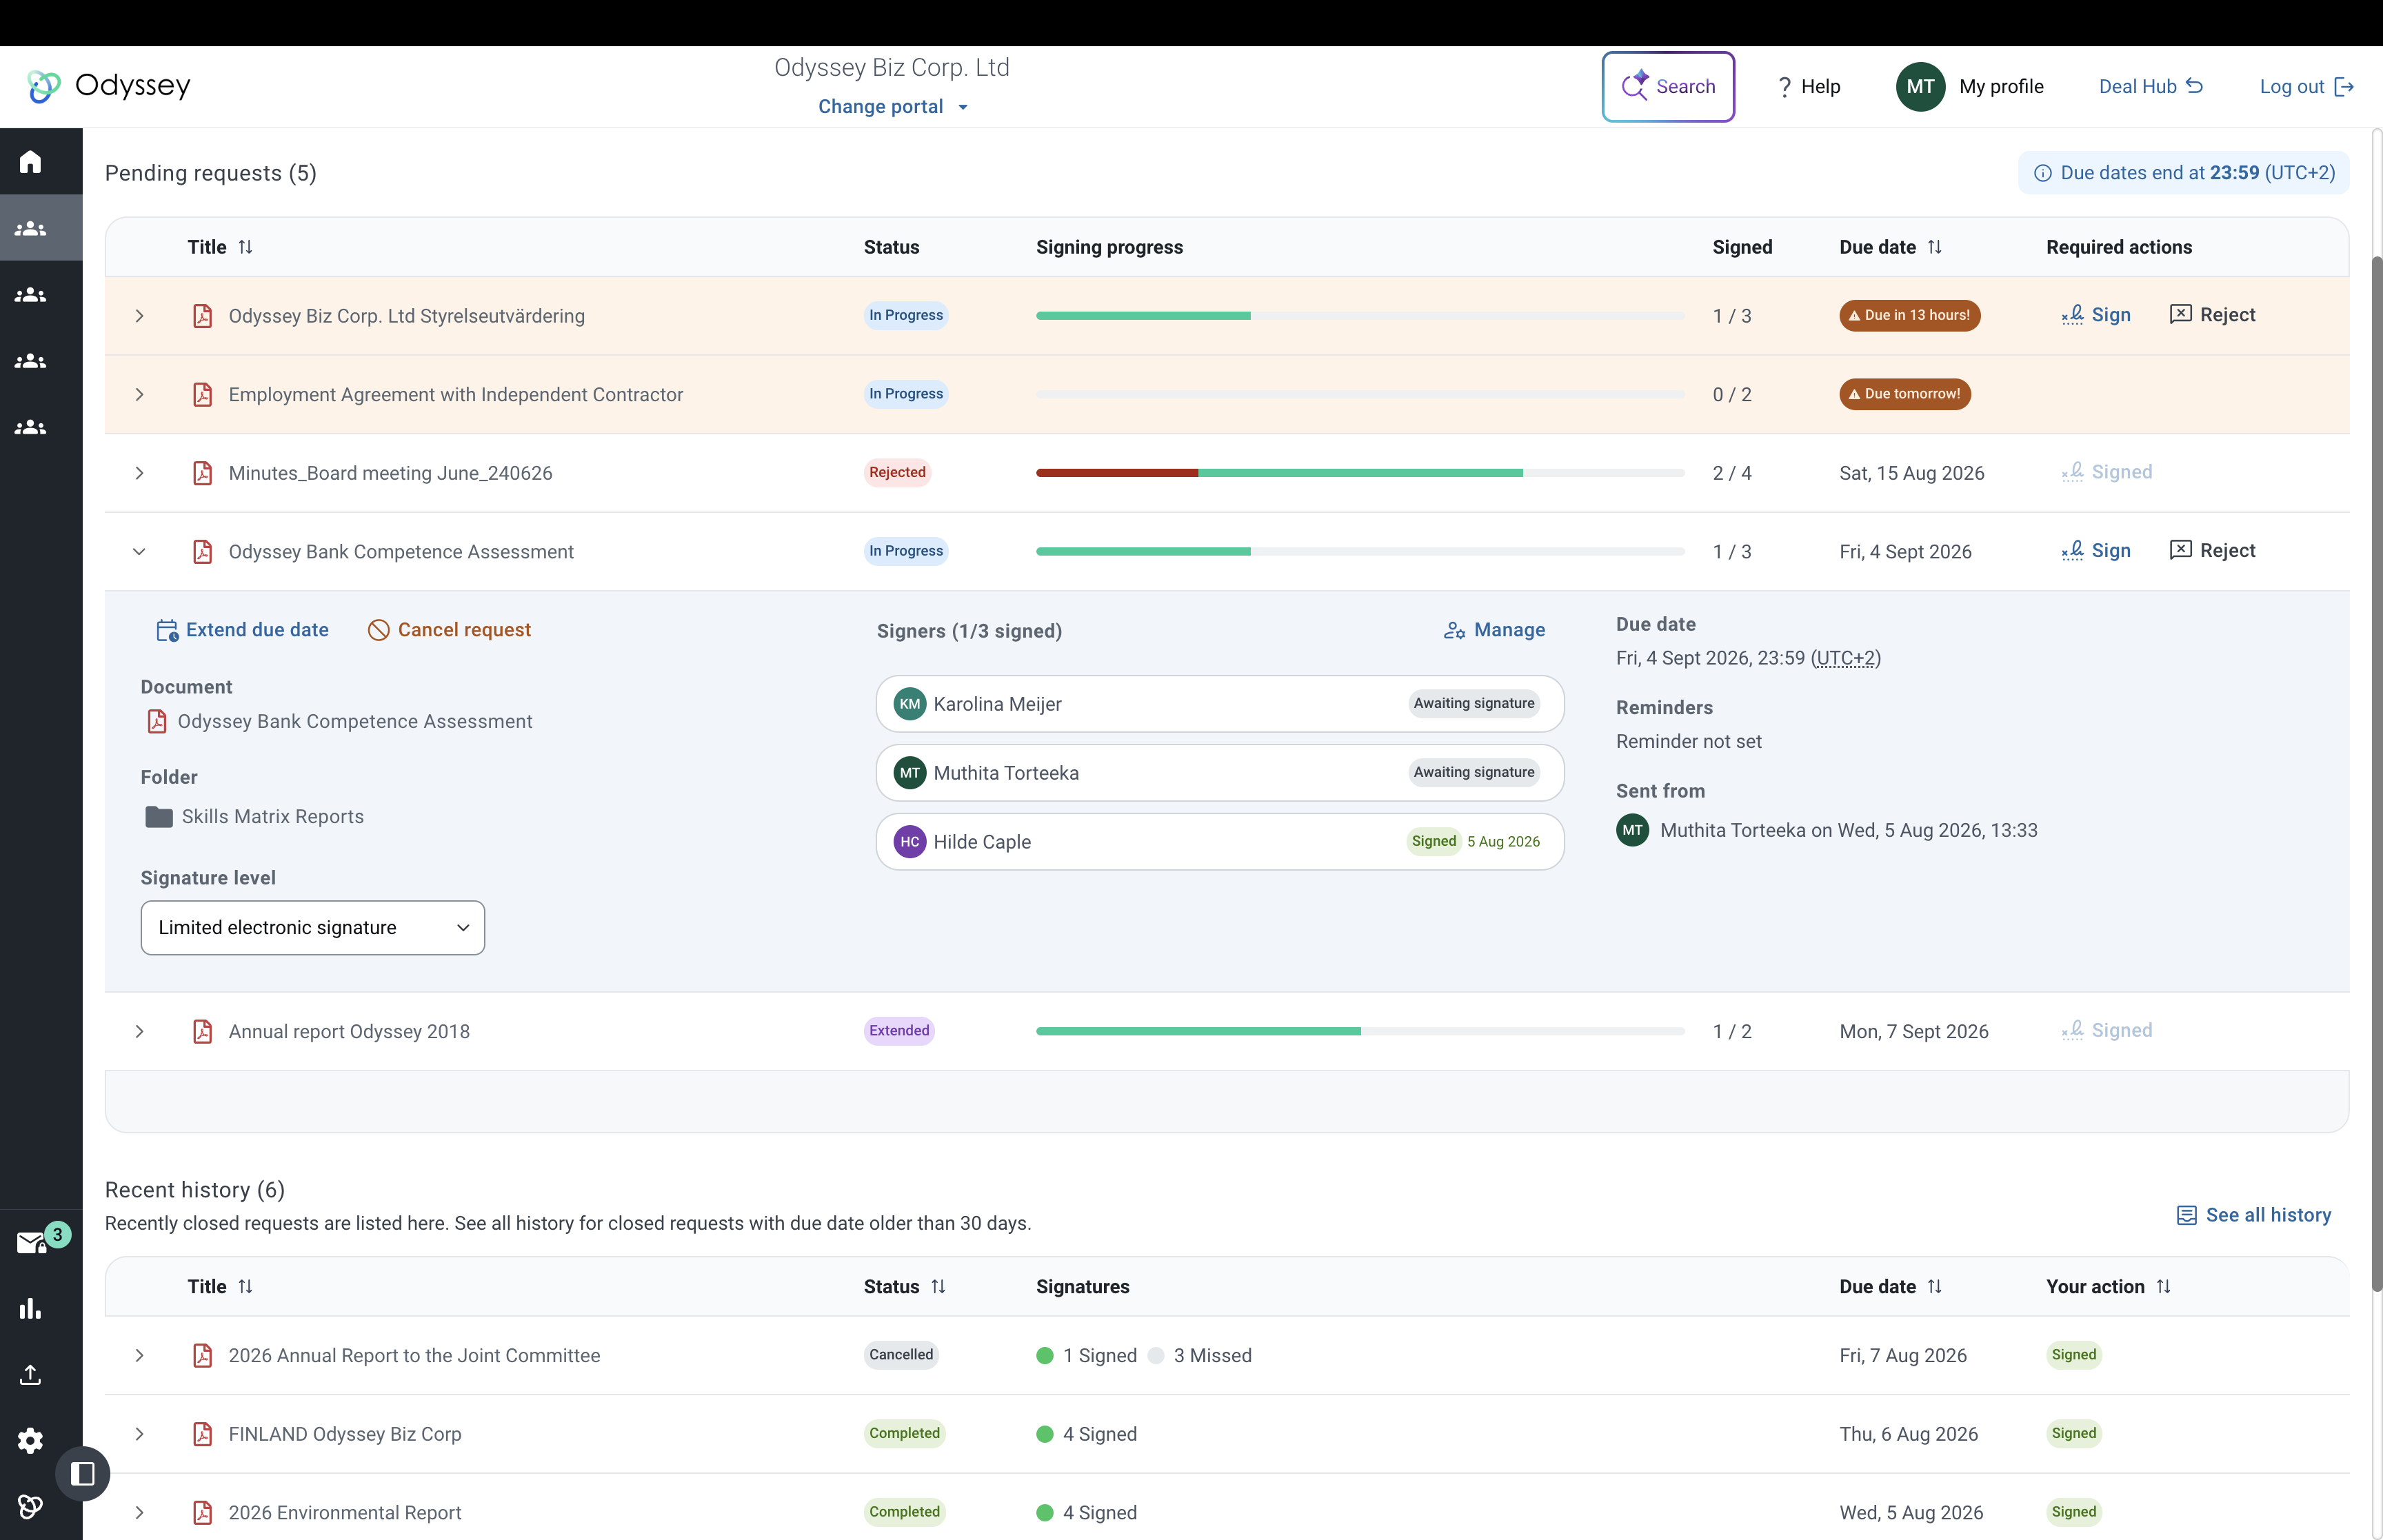Screen dimensions: 2383x1540
Task: Open the mail inbox with 3 notifications
Action: tap(31, 1242)
